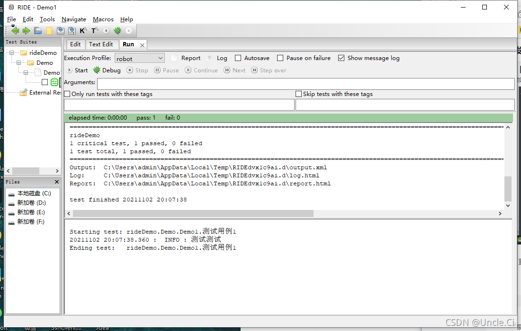Viewport: 521px width, 331px height.
Task: Switch to the Text Edit tab
Action: [102, 44]
